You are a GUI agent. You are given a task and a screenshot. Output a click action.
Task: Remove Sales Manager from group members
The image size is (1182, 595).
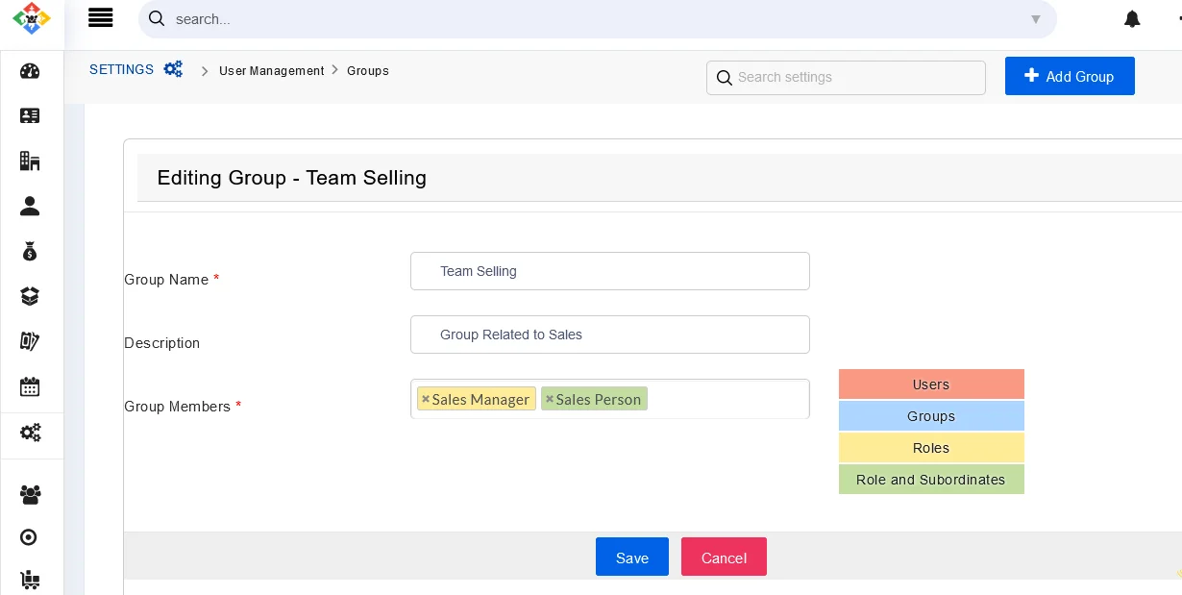[426, 399]
